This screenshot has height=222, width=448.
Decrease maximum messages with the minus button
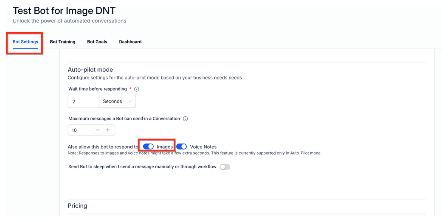click(98, 130)
